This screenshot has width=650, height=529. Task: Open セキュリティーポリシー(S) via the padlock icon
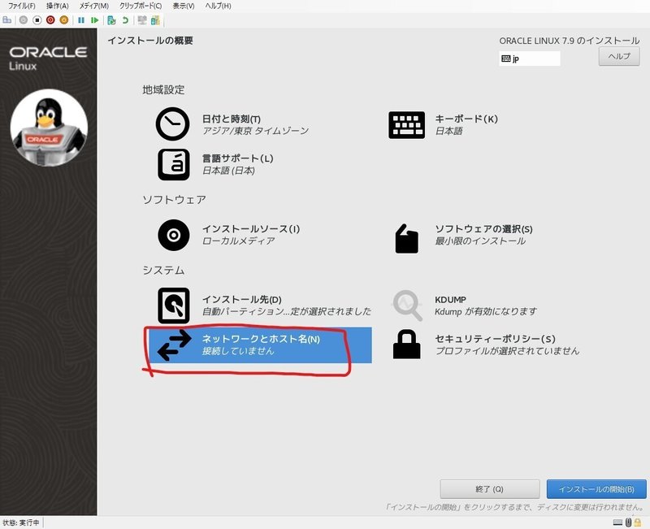(407, 345)
